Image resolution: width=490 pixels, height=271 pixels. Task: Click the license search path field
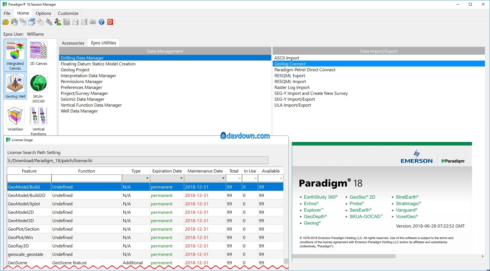coord(138,160)
